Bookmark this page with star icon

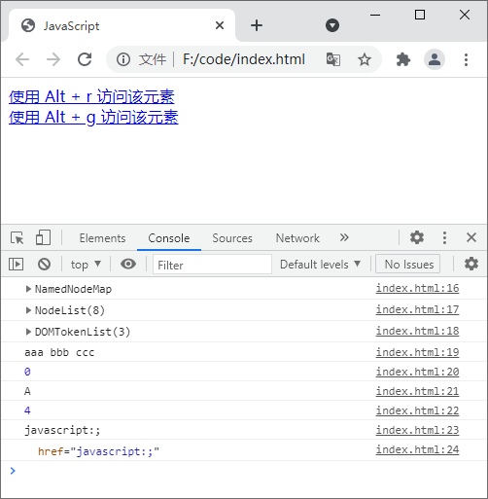pyautogui.click(x=365, y=59)
